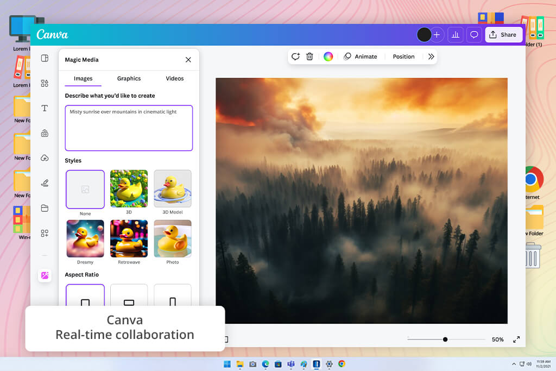
Task: Open the Windows Start menu
Action: pyautogui.click(x=228, y=364)
